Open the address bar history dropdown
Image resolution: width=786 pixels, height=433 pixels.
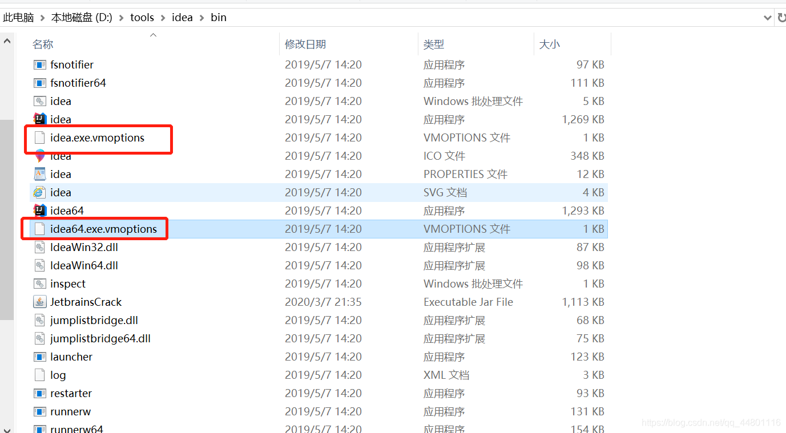768,18
